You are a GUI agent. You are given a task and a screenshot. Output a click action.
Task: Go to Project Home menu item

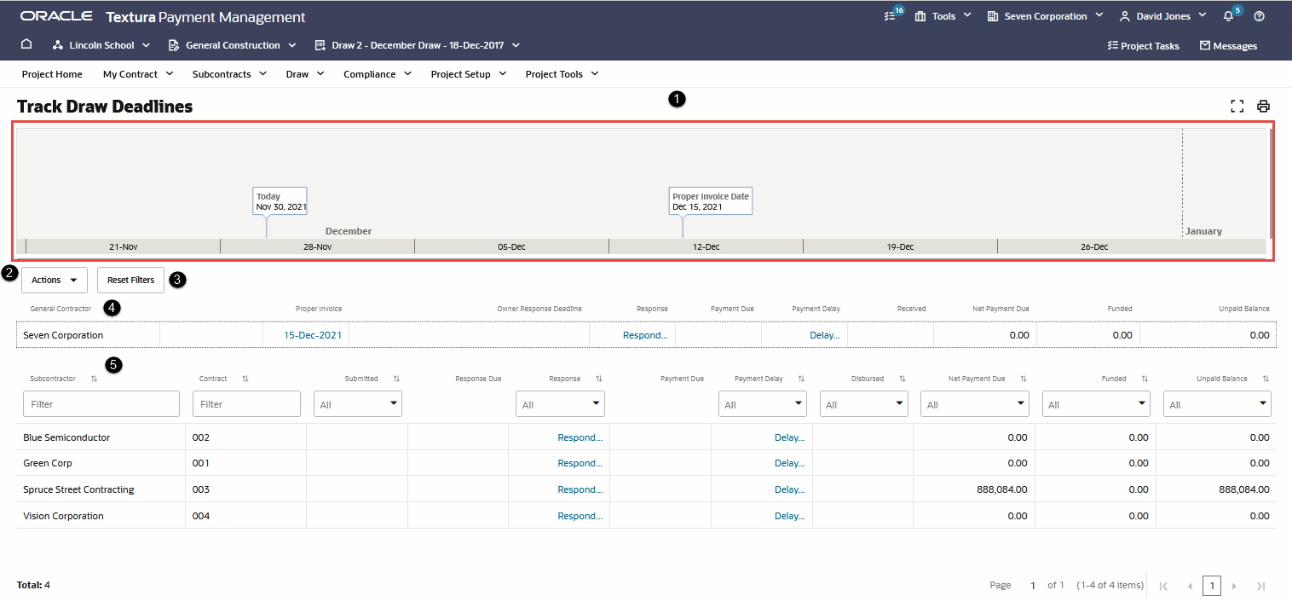click(52, 74)
